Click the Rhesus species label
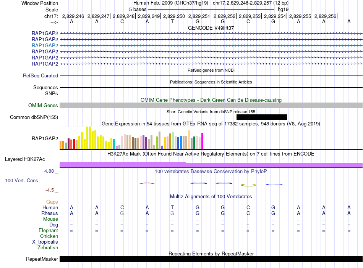Image resolution: width=363 pixels, height=268 pixels. (x=50, y=213)
